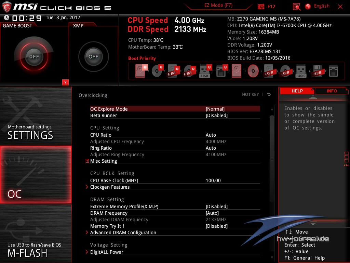The width and height of the screenshot is (350, 263).
Task: Switch to EZ Mode (F7)
Action: coord(218,5)
